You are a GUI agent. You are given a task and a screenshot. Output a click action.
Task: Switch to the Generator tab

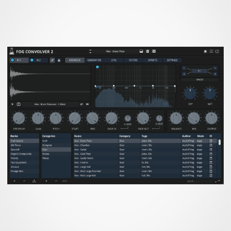point(94,60)
